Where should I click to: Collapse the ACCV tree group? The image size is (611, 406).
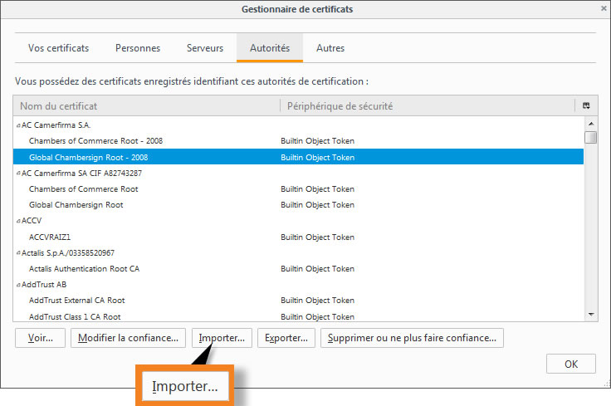(x=18, y=222)
